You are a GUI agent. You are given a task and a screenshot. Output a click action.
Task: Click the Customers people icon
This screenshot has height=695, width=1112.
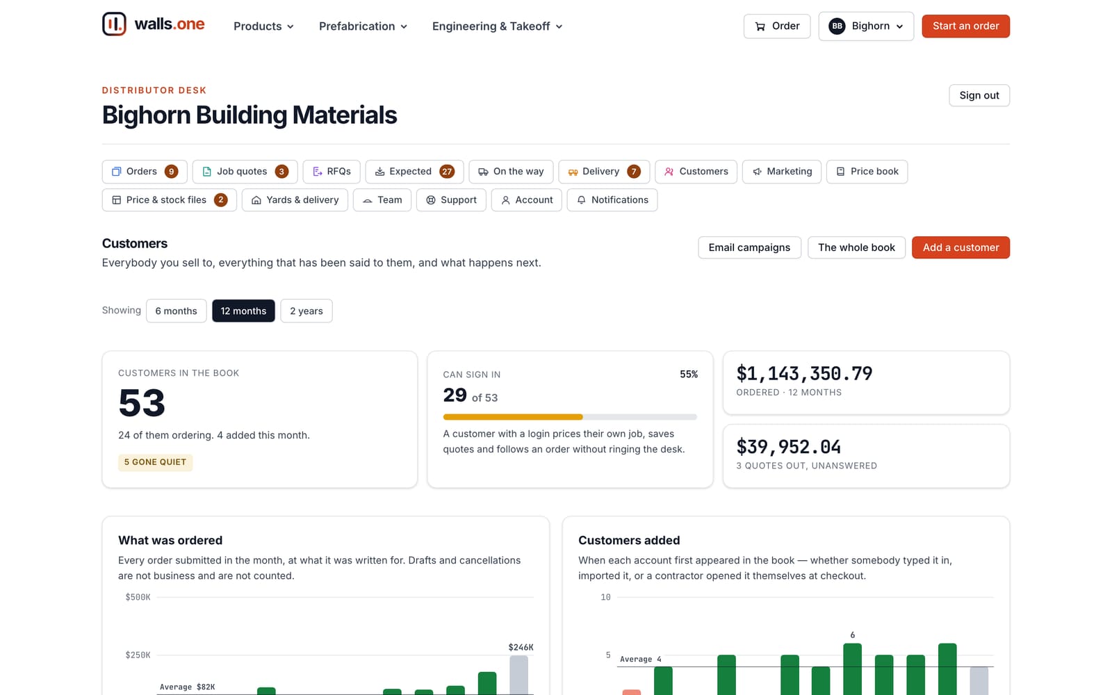pyautogui.click(x=669, y=172)
